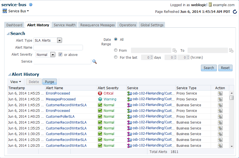Toggle the 'or above' severity checkbox
The image size is (239, 158).
coord(60,55)
